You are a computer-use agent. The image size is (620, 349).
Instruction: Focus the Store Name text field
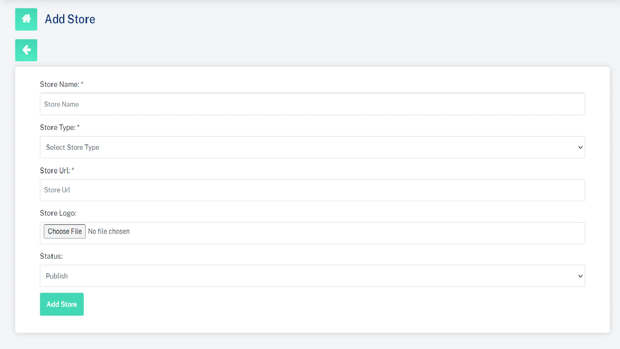pos(312,104)
